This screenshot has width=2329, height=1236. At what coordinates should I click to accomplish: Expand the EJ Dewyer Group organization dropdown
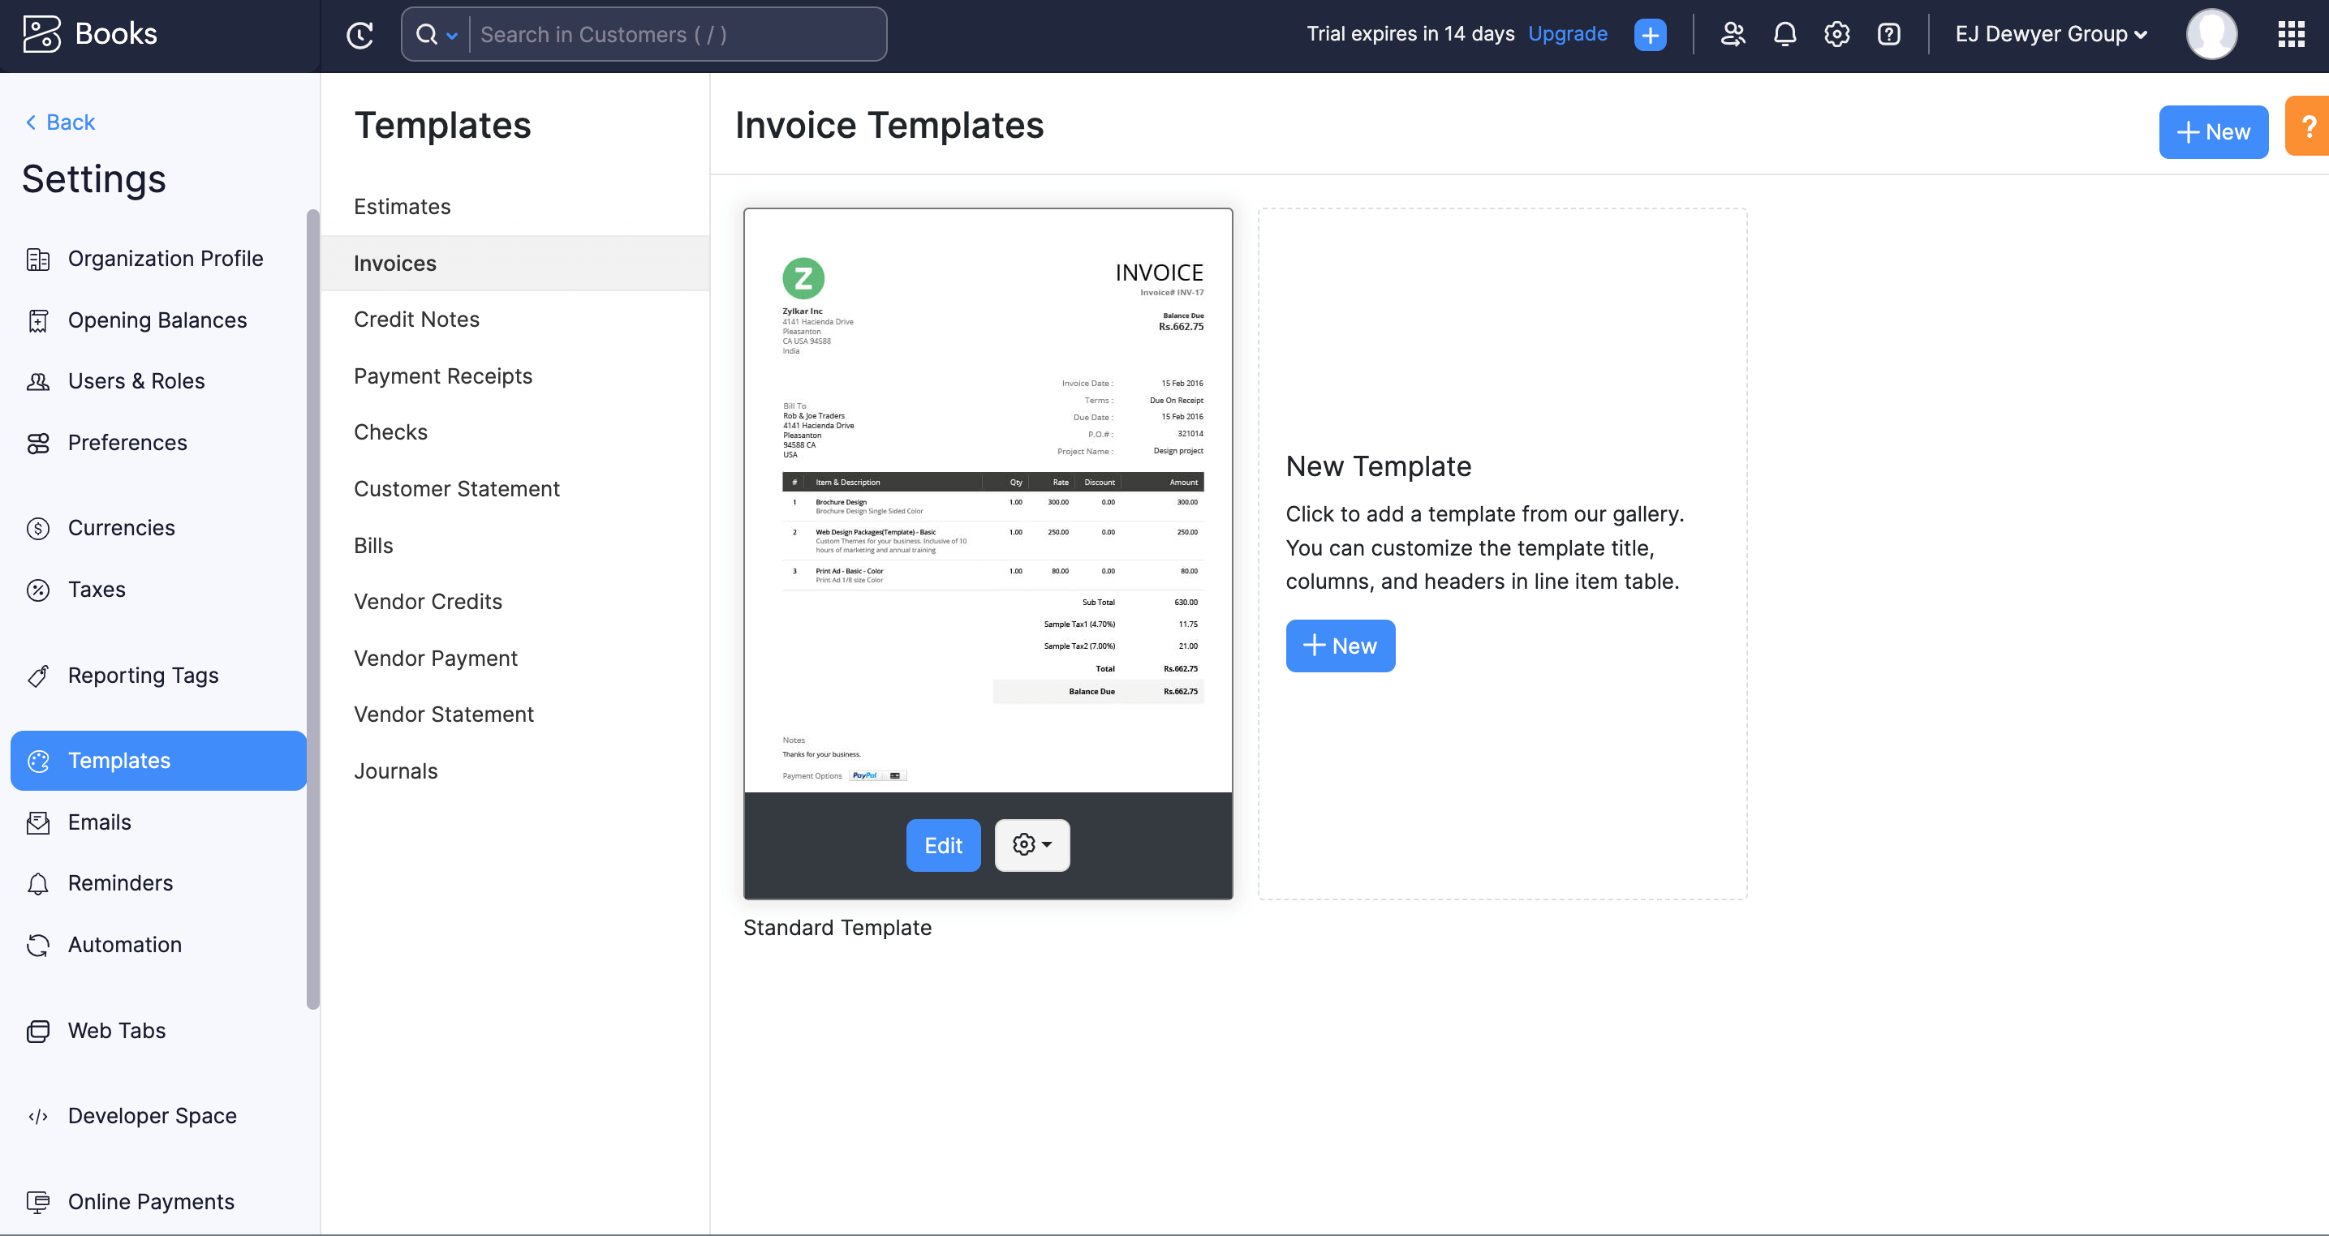coord(2051,34)
